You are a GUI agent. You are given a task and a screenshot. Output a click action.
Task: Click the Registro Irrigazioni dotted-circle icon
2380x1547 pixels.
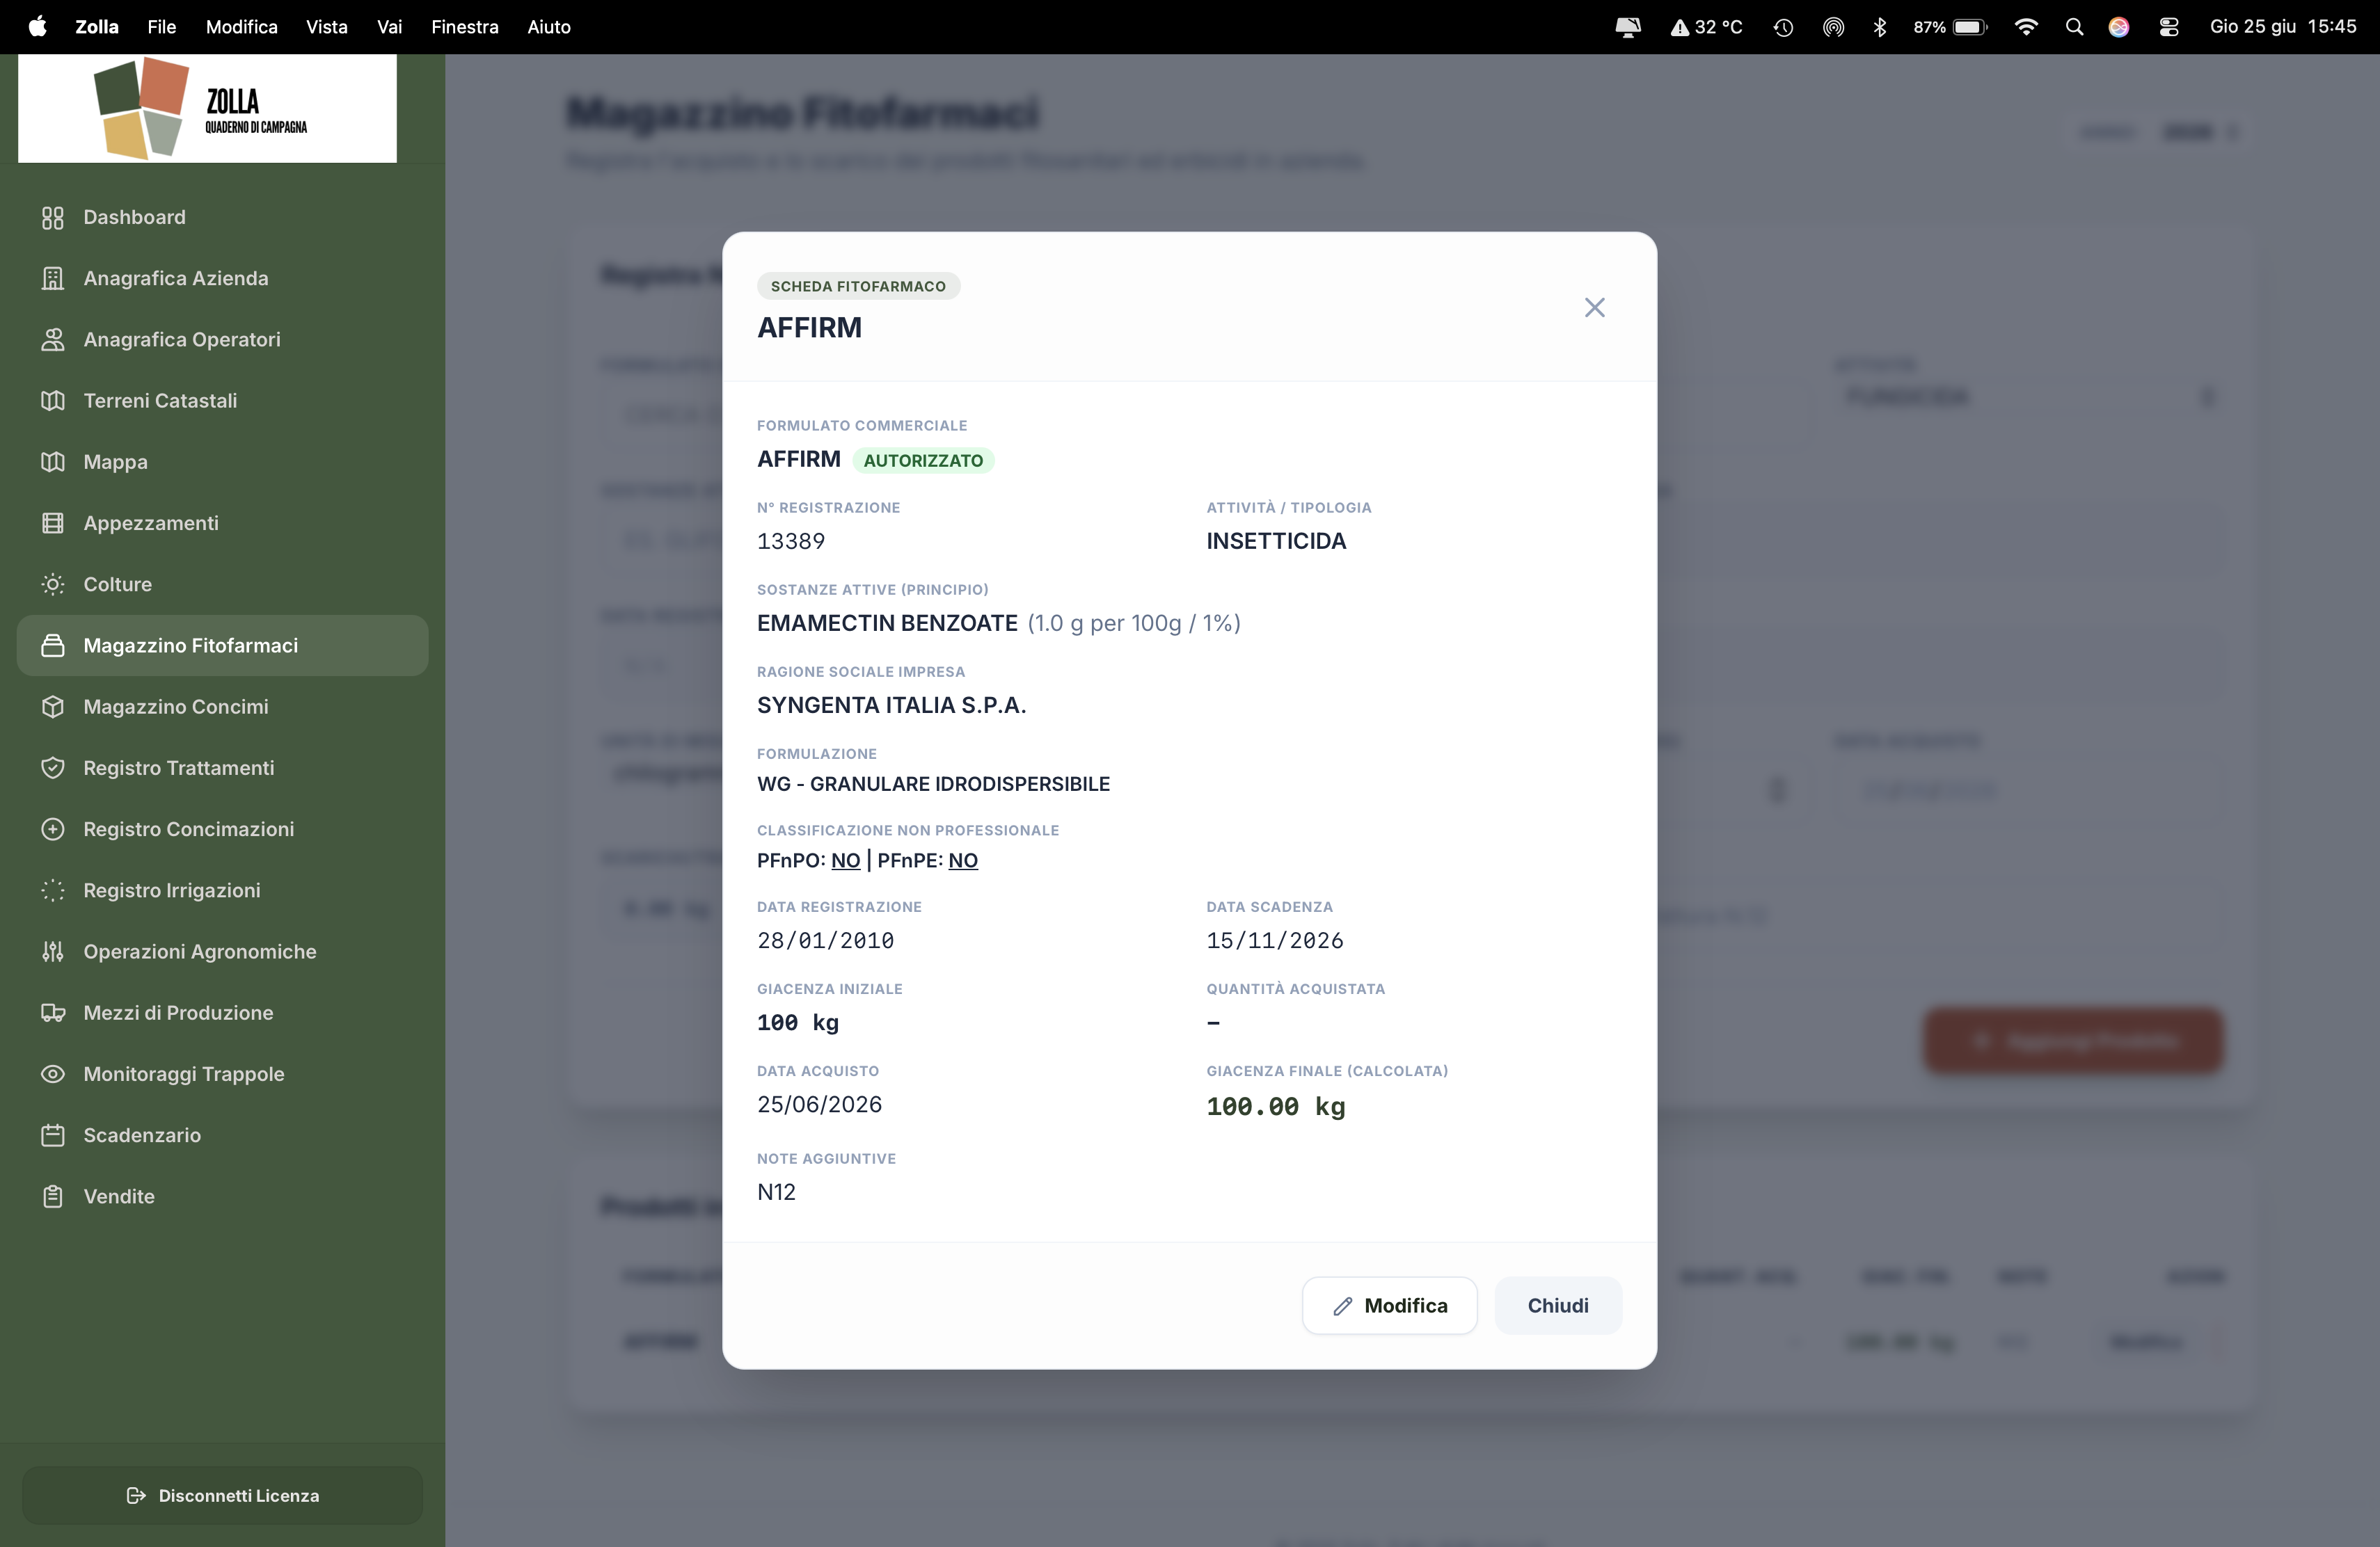[53, 890]
